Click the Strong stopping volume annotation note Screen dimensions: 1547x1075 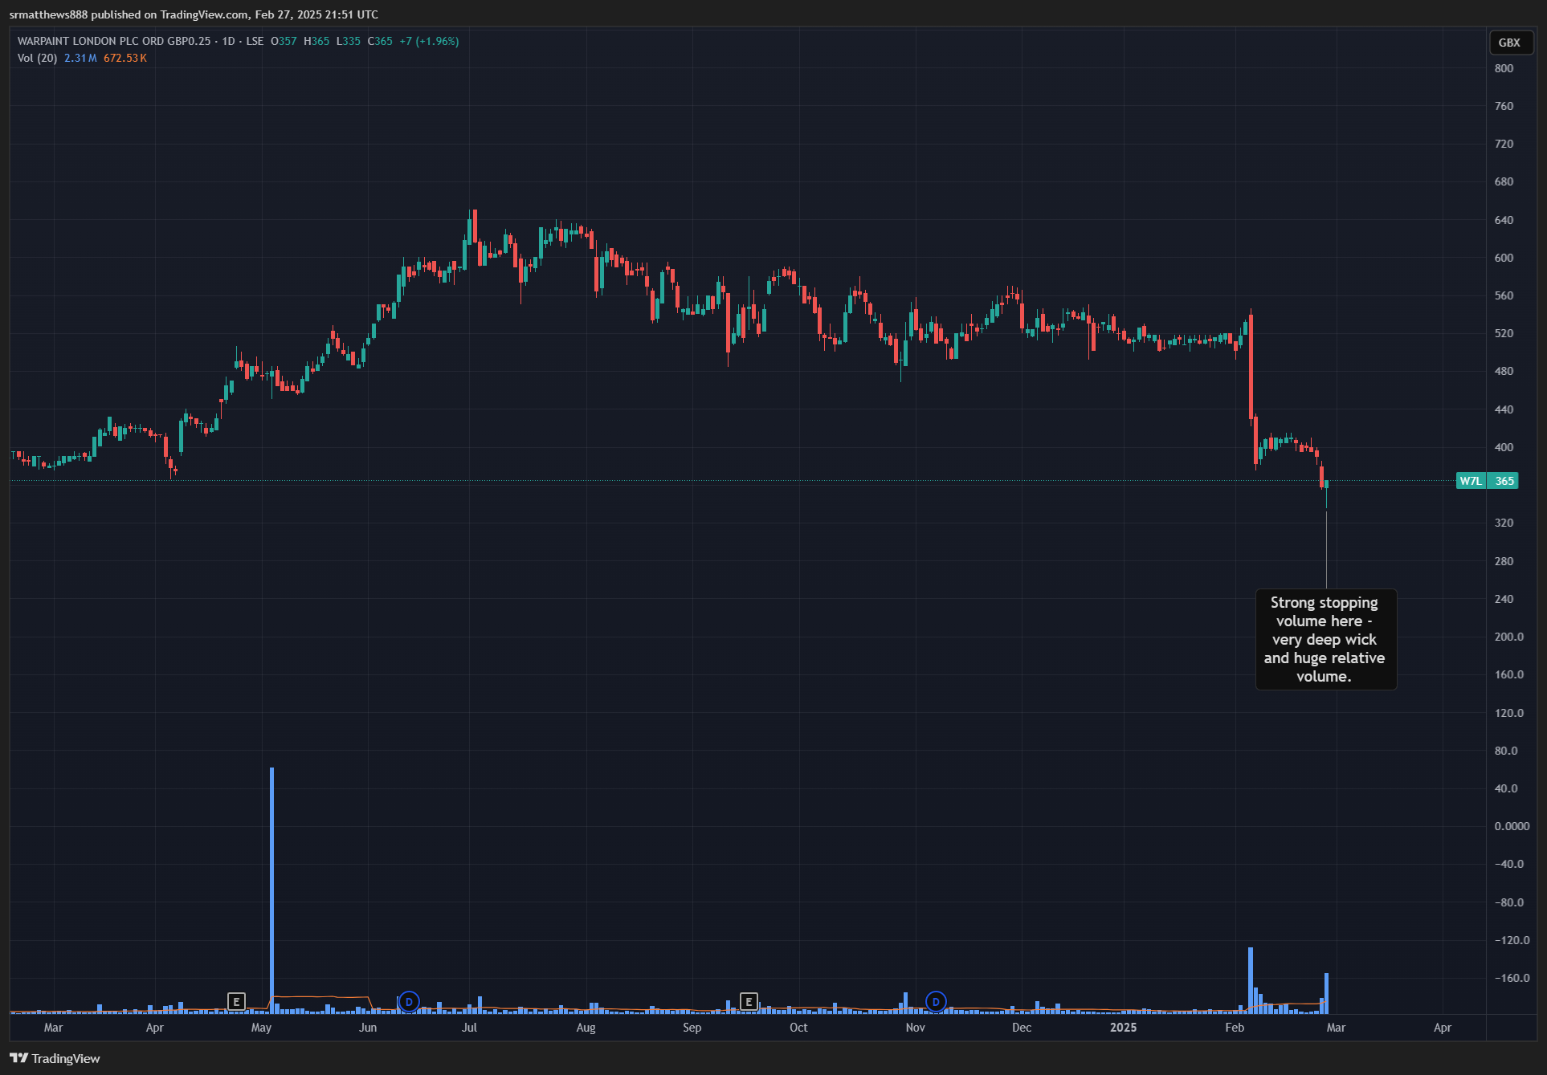[1325, 639]
